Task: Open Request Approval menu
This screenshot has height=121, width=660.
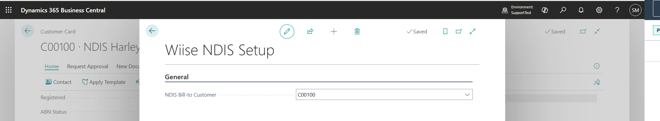Action: [x=88, y=66]
